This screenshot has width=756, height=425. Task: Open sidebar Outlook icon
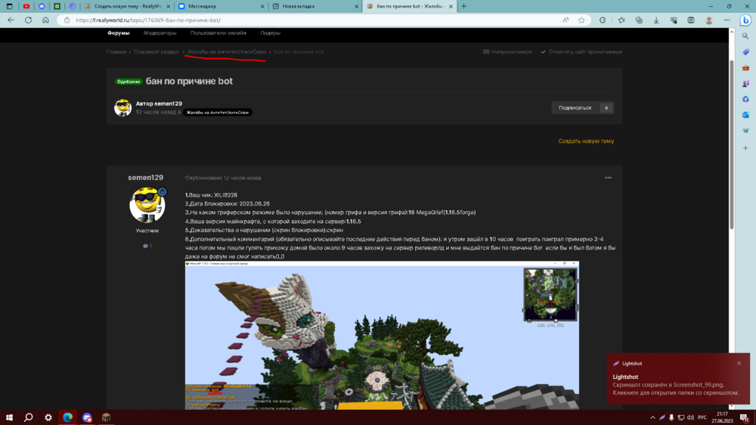(x=745, y=115)
